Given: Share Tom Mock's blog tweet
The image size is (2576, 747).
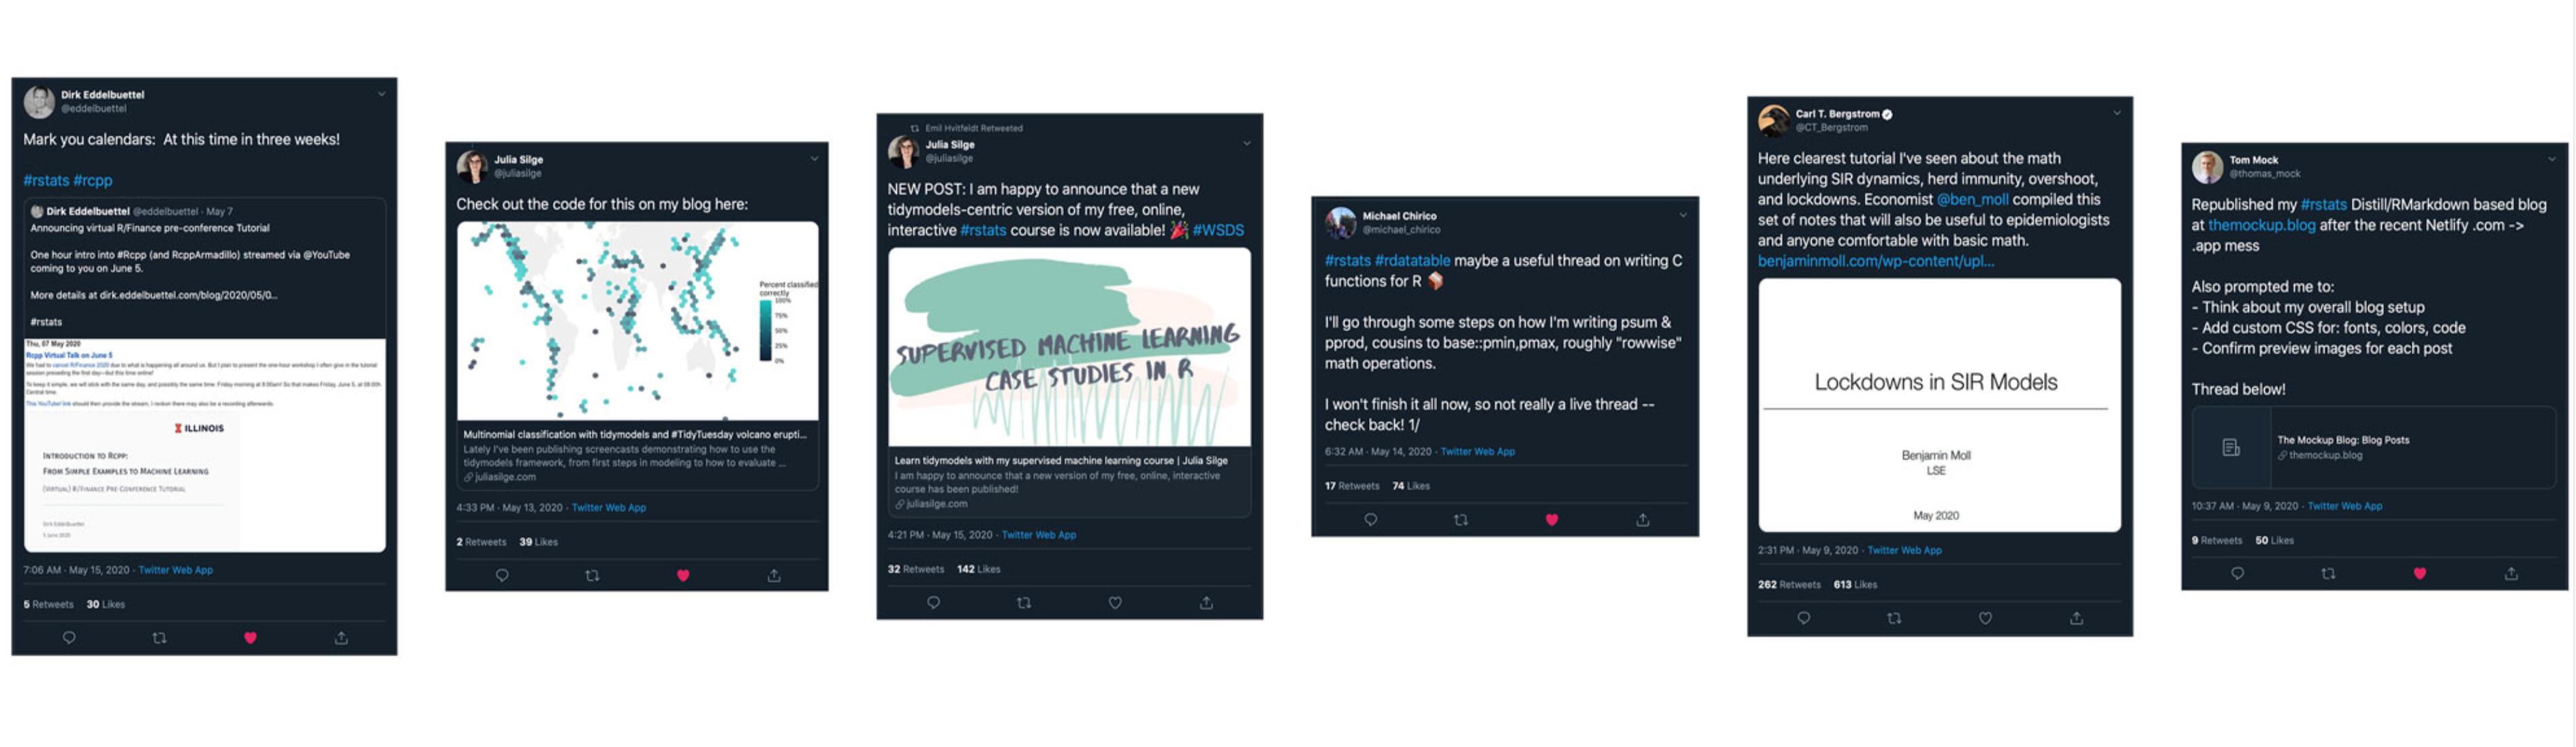Looking at the screenshot, I should coord(2510,574).
